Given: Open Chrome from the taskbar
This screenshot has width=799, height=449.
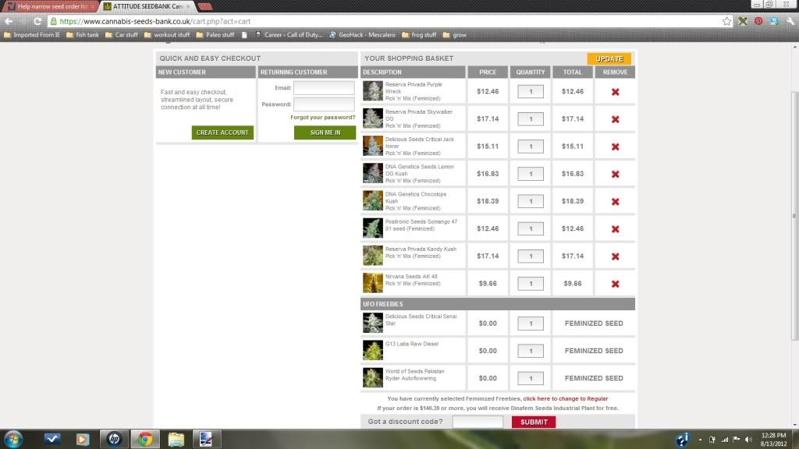Looking at the screenshot, I should coord(144,439).
